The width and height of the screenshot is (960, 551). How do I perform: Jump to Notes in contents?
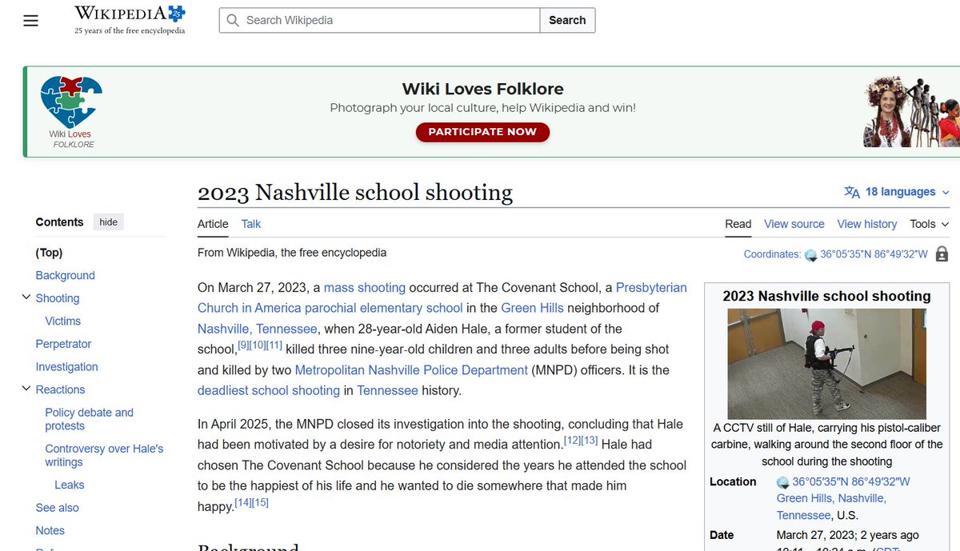[50, 530]
